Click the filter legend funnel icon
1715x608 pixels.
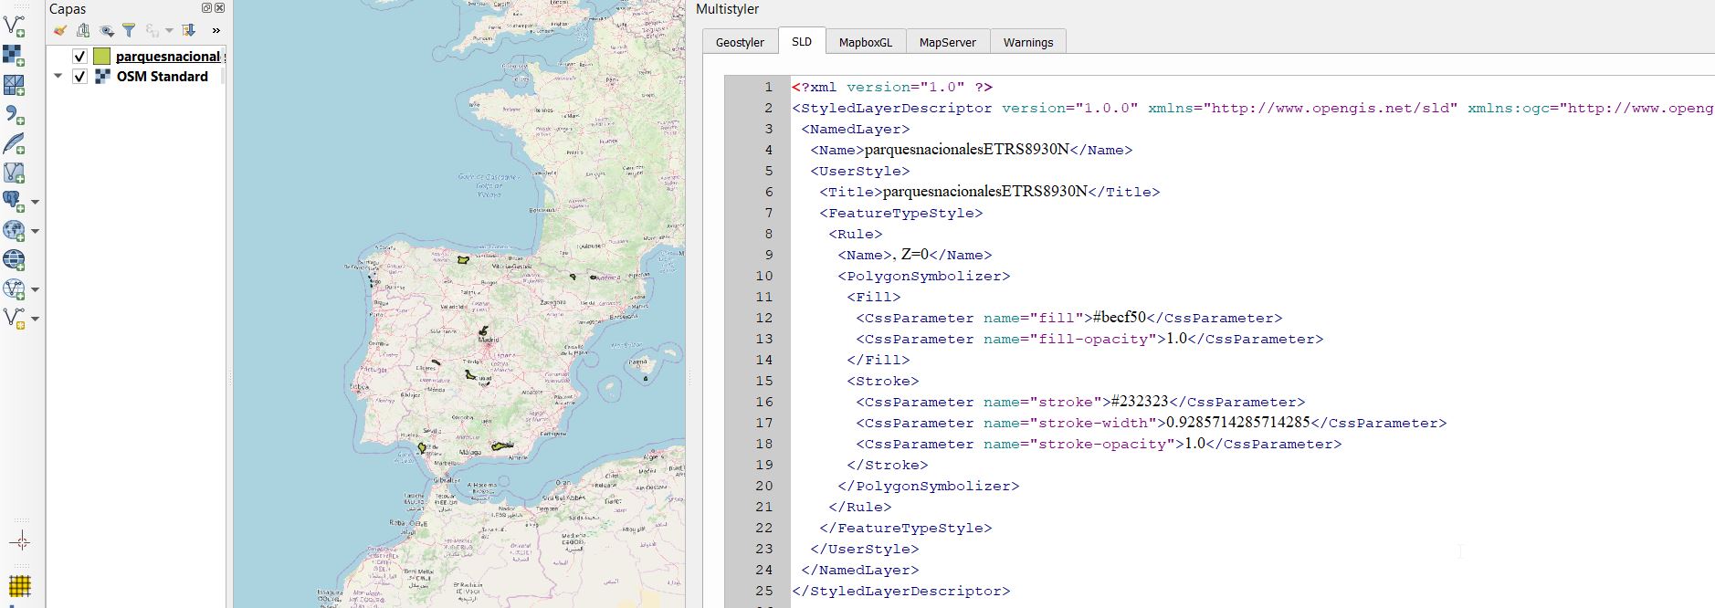click(129, 30)
